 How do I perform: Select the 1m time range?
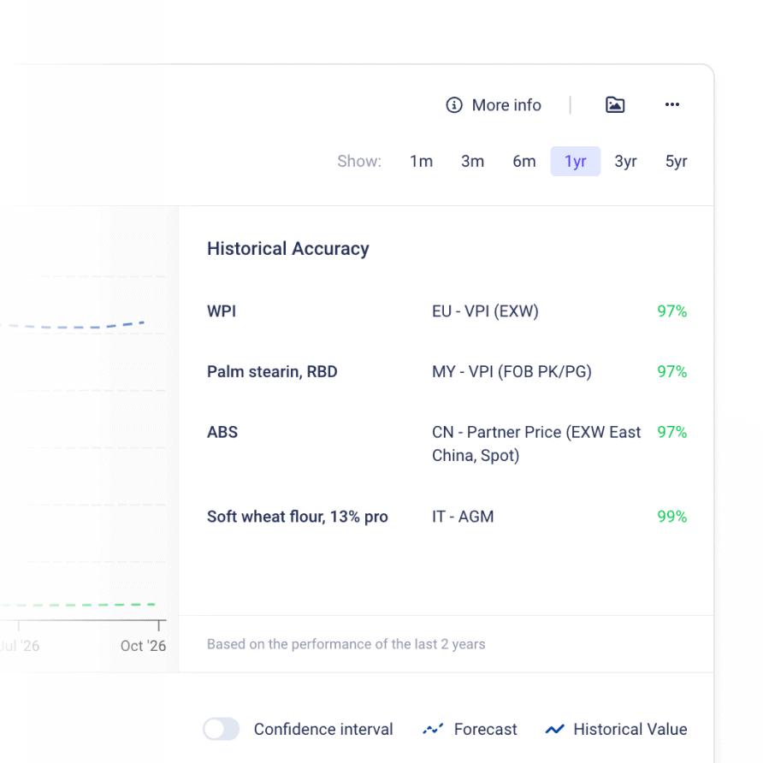click(x=421, y=162)
